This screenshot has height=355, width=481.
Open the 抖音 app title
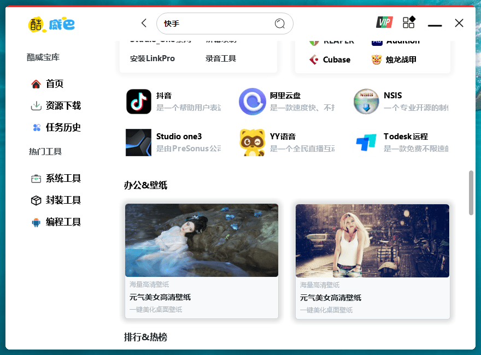164,96
